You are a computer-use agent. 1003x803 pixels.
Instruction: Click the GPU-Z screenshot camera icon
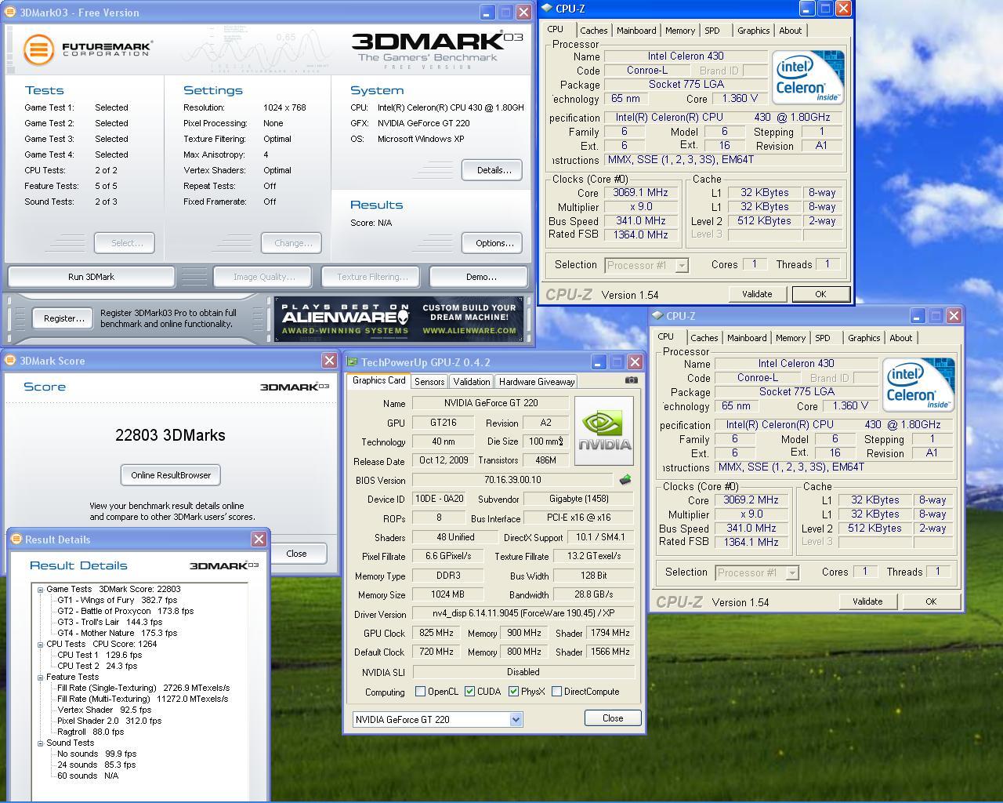[632, 380]
